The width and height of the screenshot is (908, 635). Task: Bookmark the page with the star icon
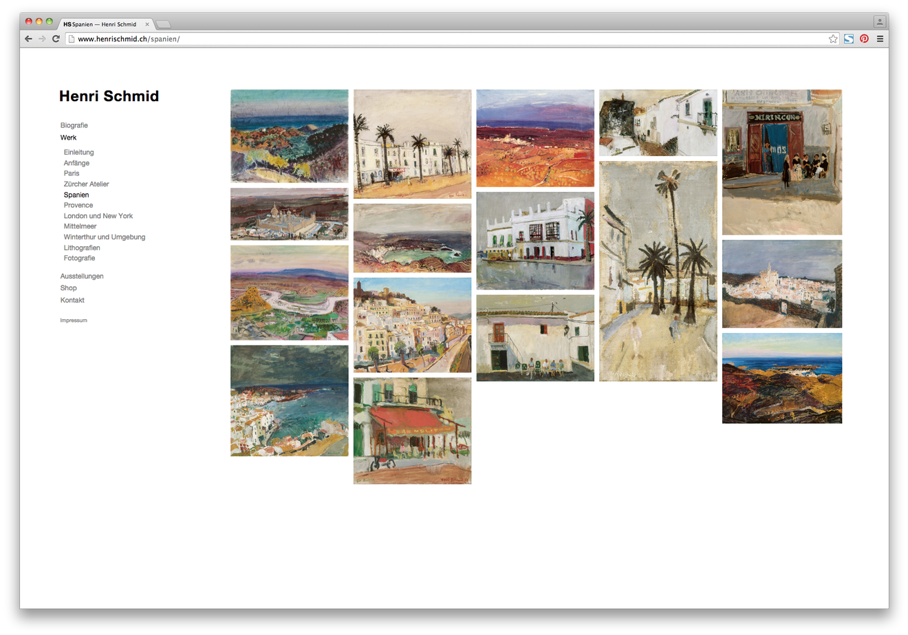[x=833, y=39]
